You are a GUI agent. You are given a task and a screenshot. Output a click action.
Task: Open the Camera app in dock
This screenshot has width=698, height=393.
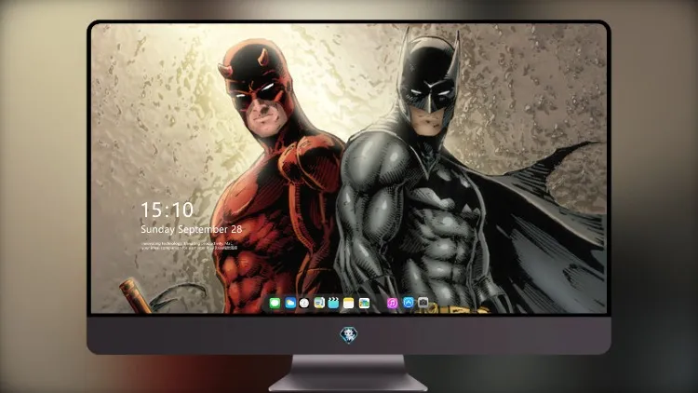(423, 303)
